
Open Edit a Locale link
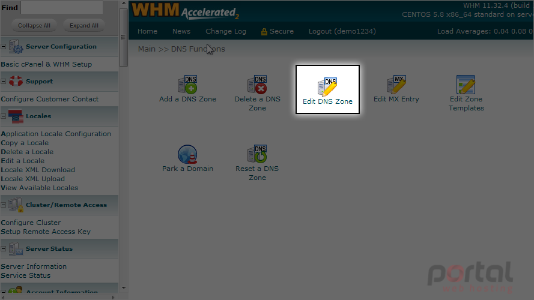(x=22, y=161)
